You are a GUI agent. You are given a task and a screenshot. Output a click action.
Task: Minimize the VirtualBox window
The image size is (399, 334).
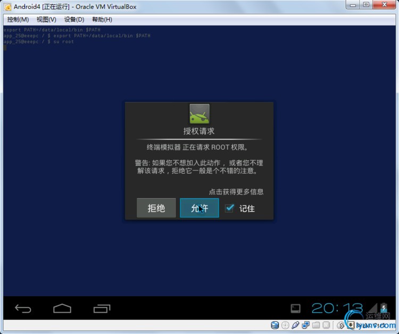[353, 5]
